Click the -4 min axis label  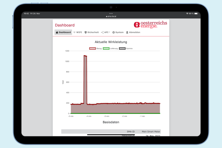coord(89,116)
